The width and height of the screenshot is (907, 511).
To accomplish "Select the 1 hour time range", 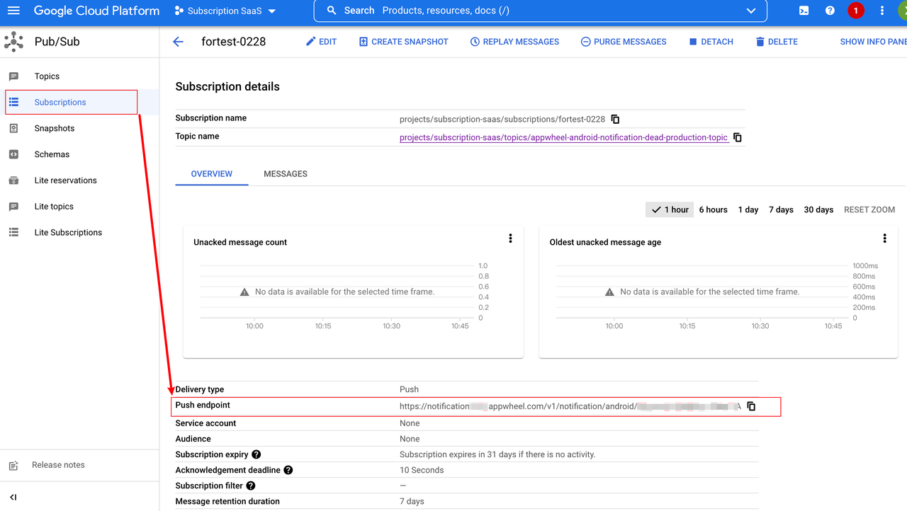I will 670,209.
